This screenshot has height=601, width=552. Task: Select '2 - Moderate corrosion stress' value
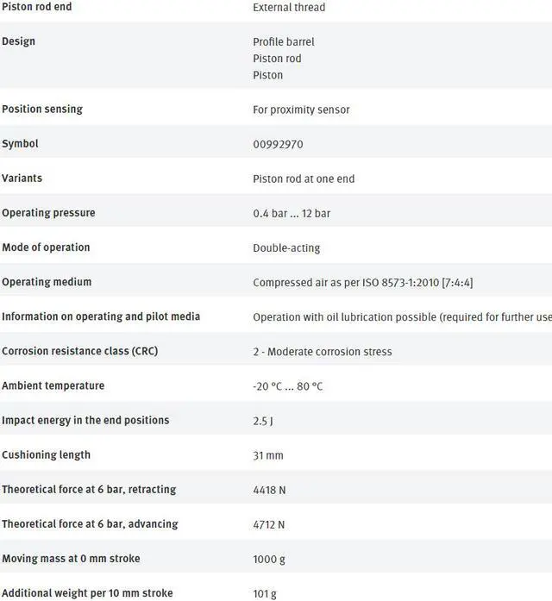(323, 352)
